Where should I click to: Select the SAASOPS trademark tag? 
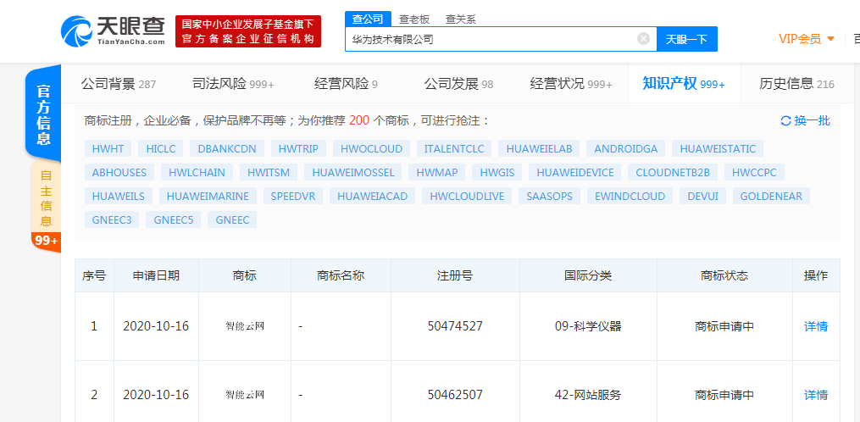tap(550, 196)
